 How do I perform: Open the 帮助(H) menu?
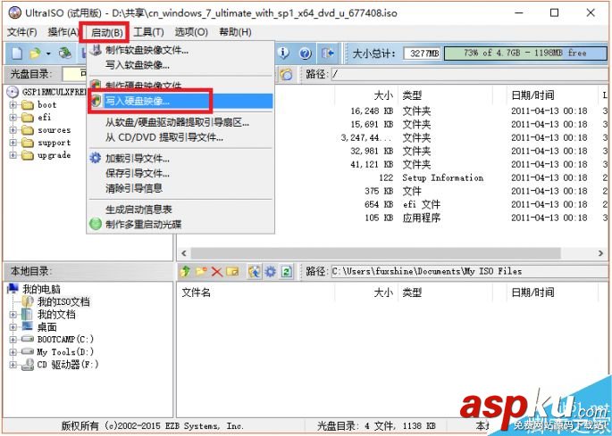coord(235,32)
